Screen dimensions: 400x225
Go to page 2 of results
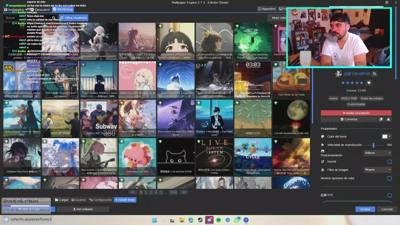(146, 192)
